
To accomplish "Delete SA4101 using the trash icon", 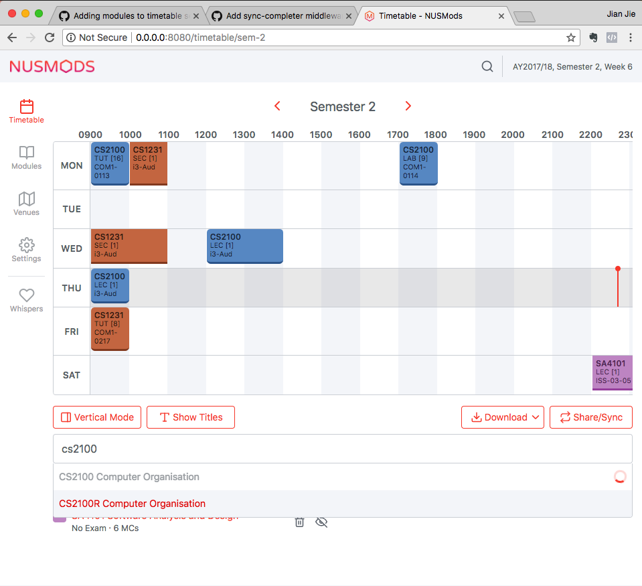I will 299,522.
